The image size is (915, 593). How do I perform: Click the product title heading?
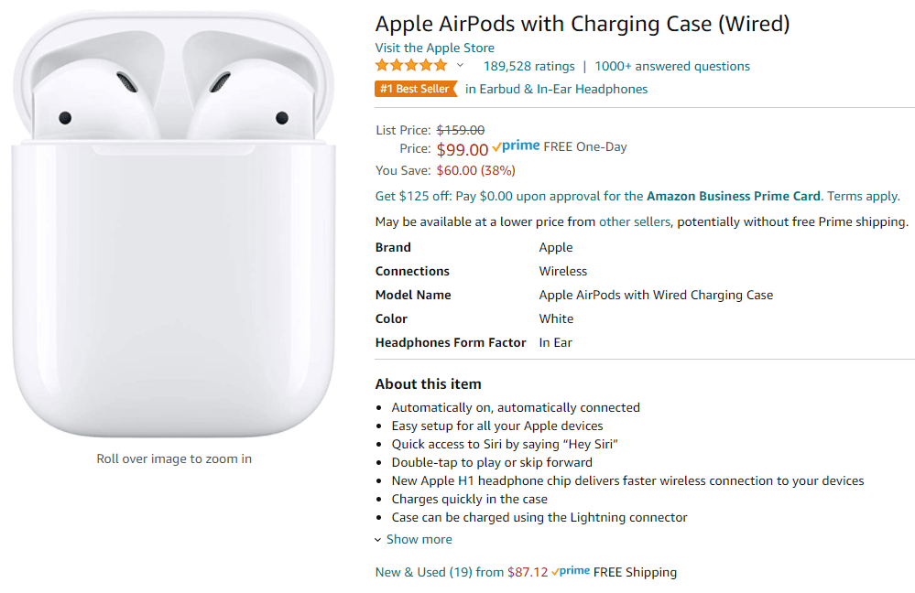point(583,24)
